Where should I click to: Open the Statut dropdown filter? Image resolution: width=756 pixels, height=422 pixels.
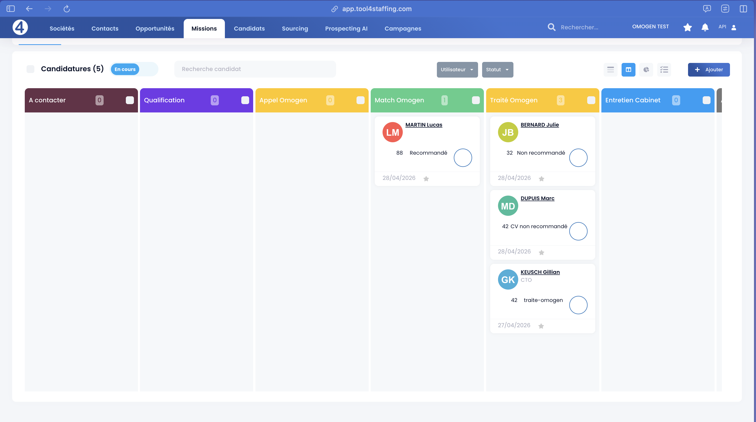[498, 69]
